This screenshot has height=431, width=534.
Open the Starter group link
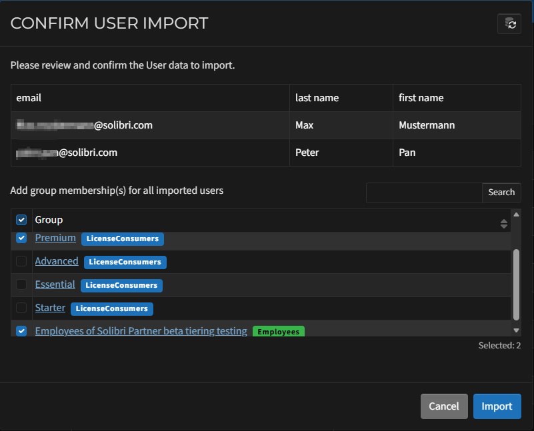[50, 308]
